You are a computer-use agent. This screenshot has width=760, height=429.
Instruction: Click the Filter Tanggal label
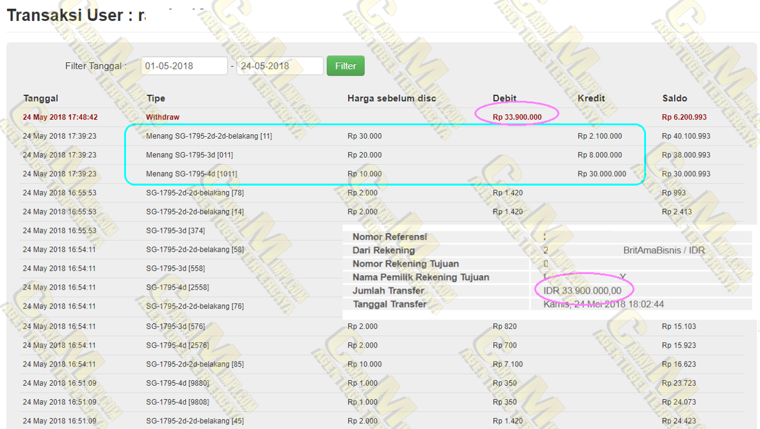95,66
